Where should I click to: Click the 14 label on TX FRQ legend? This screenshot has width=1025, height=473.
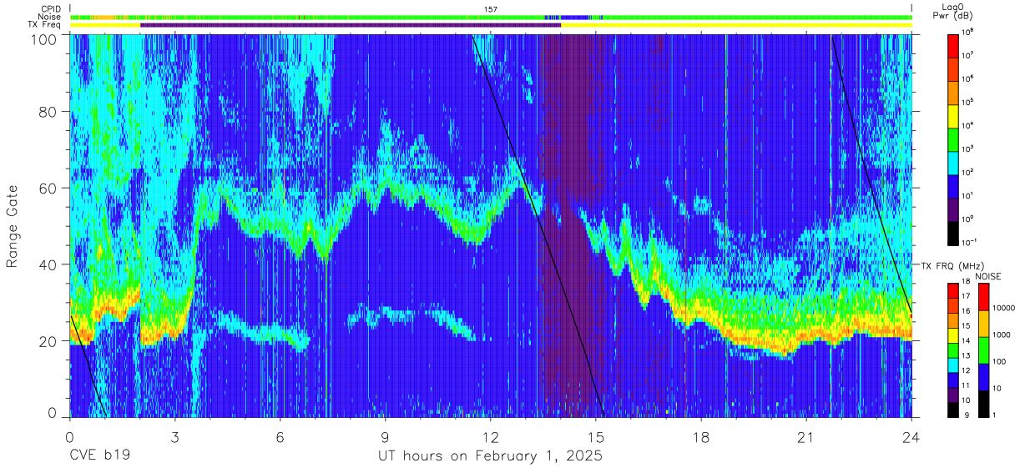point(966,340)
